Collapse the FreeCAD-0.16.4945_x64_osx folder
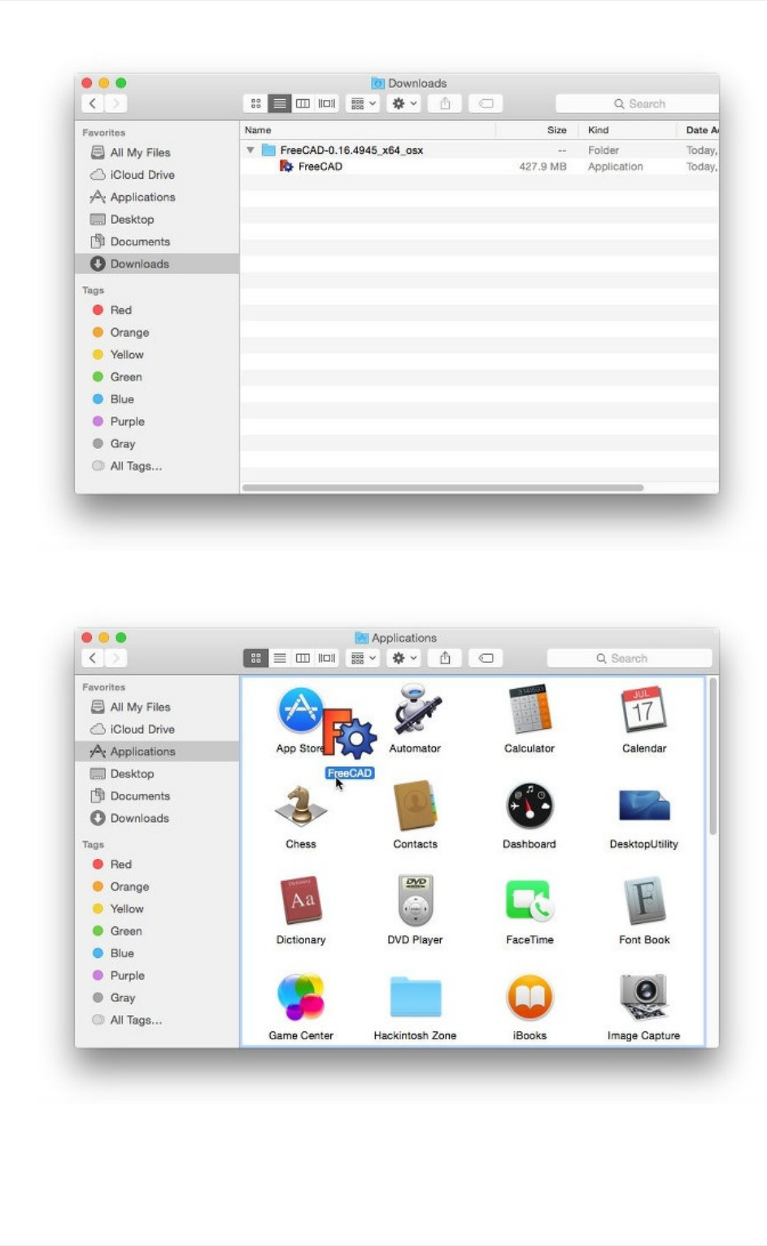The width and height of the screenshot is (767, 1246). (x=251, y=150)
